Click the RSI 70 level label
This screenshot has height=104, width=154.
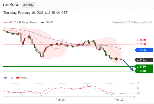tap(139, 83)
